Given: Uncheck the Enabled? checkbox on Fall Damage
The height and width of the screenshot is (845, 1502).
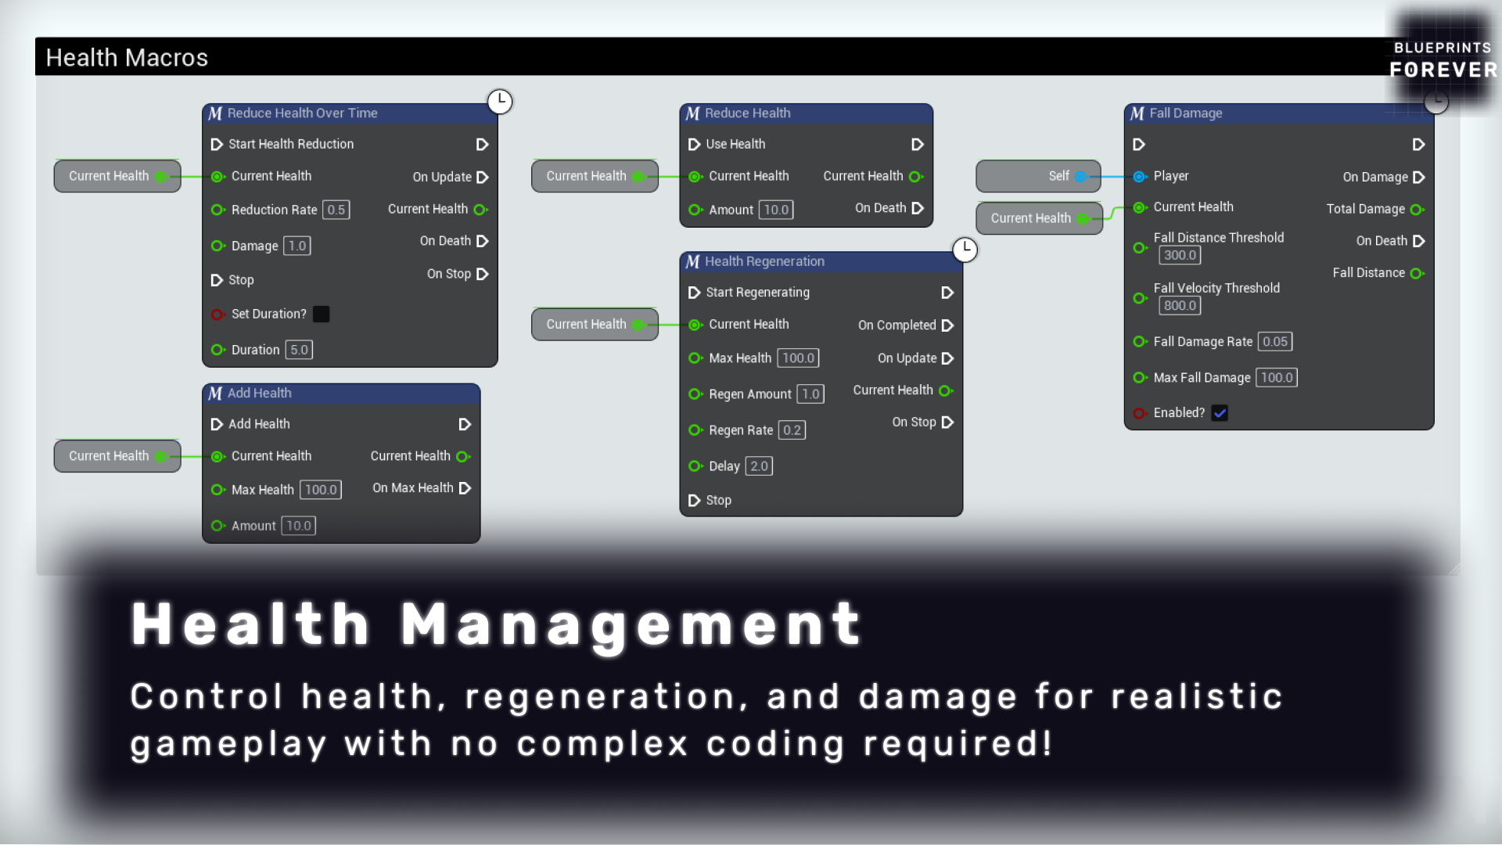Looking at the screenshot, I should [x=1220, y=413].
